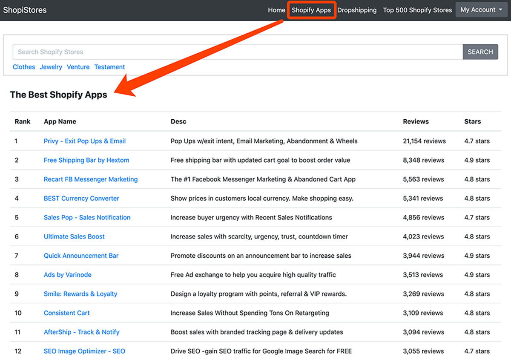Screen dimensions: 511x357
Task: Focus the Search Shopify Stores field
Action: click(x=238, y=52)
